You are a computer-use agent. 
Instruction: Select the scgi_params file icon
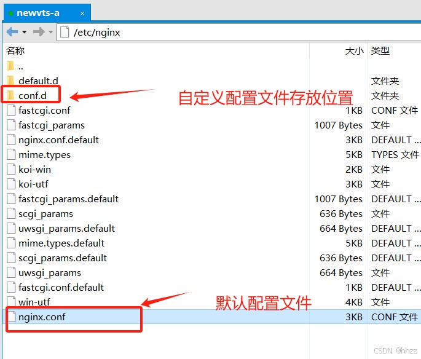coord(11,213)
